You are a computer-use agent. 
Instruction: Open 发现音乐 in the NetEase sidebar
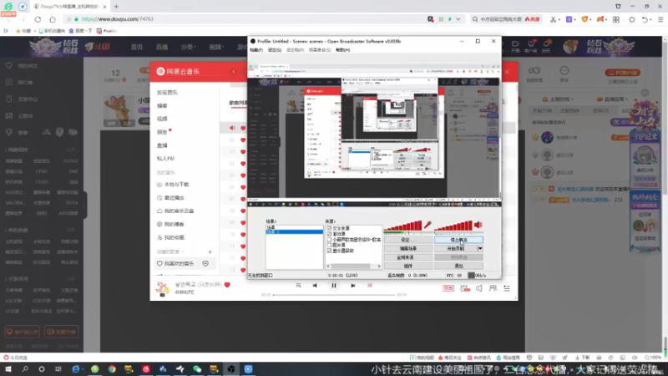click(167, 93)
